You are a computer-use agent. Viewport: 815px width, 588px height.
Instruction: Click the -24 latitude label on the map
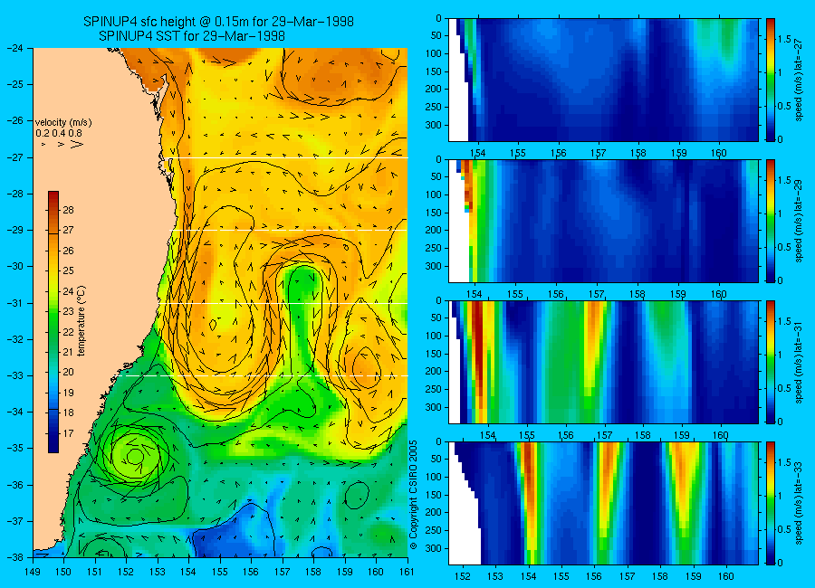15,48
